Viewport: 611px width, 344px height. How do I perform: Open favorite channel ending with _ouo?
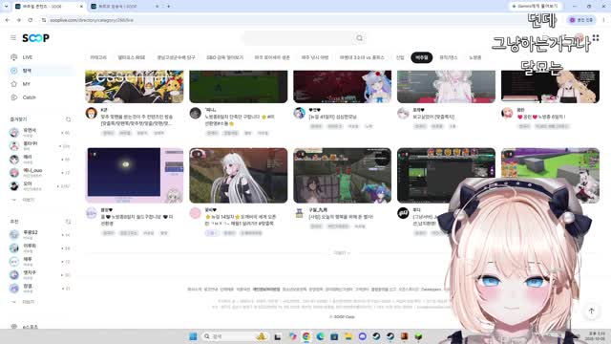32,170
